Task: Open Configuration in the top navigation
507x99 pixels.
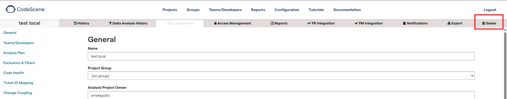Action: [x=287, y=10]
